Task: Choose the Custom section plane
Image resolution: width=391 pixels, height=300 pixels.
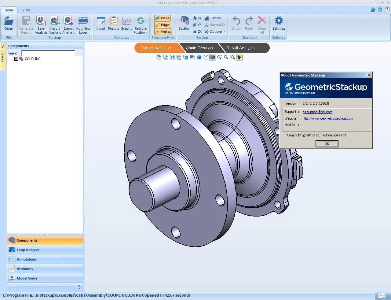Action: (x=213, y=18)
